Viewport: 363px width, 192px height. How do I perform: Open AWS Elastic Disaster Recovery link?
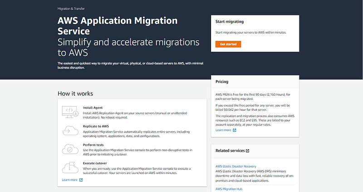click(x=235, y=166)
